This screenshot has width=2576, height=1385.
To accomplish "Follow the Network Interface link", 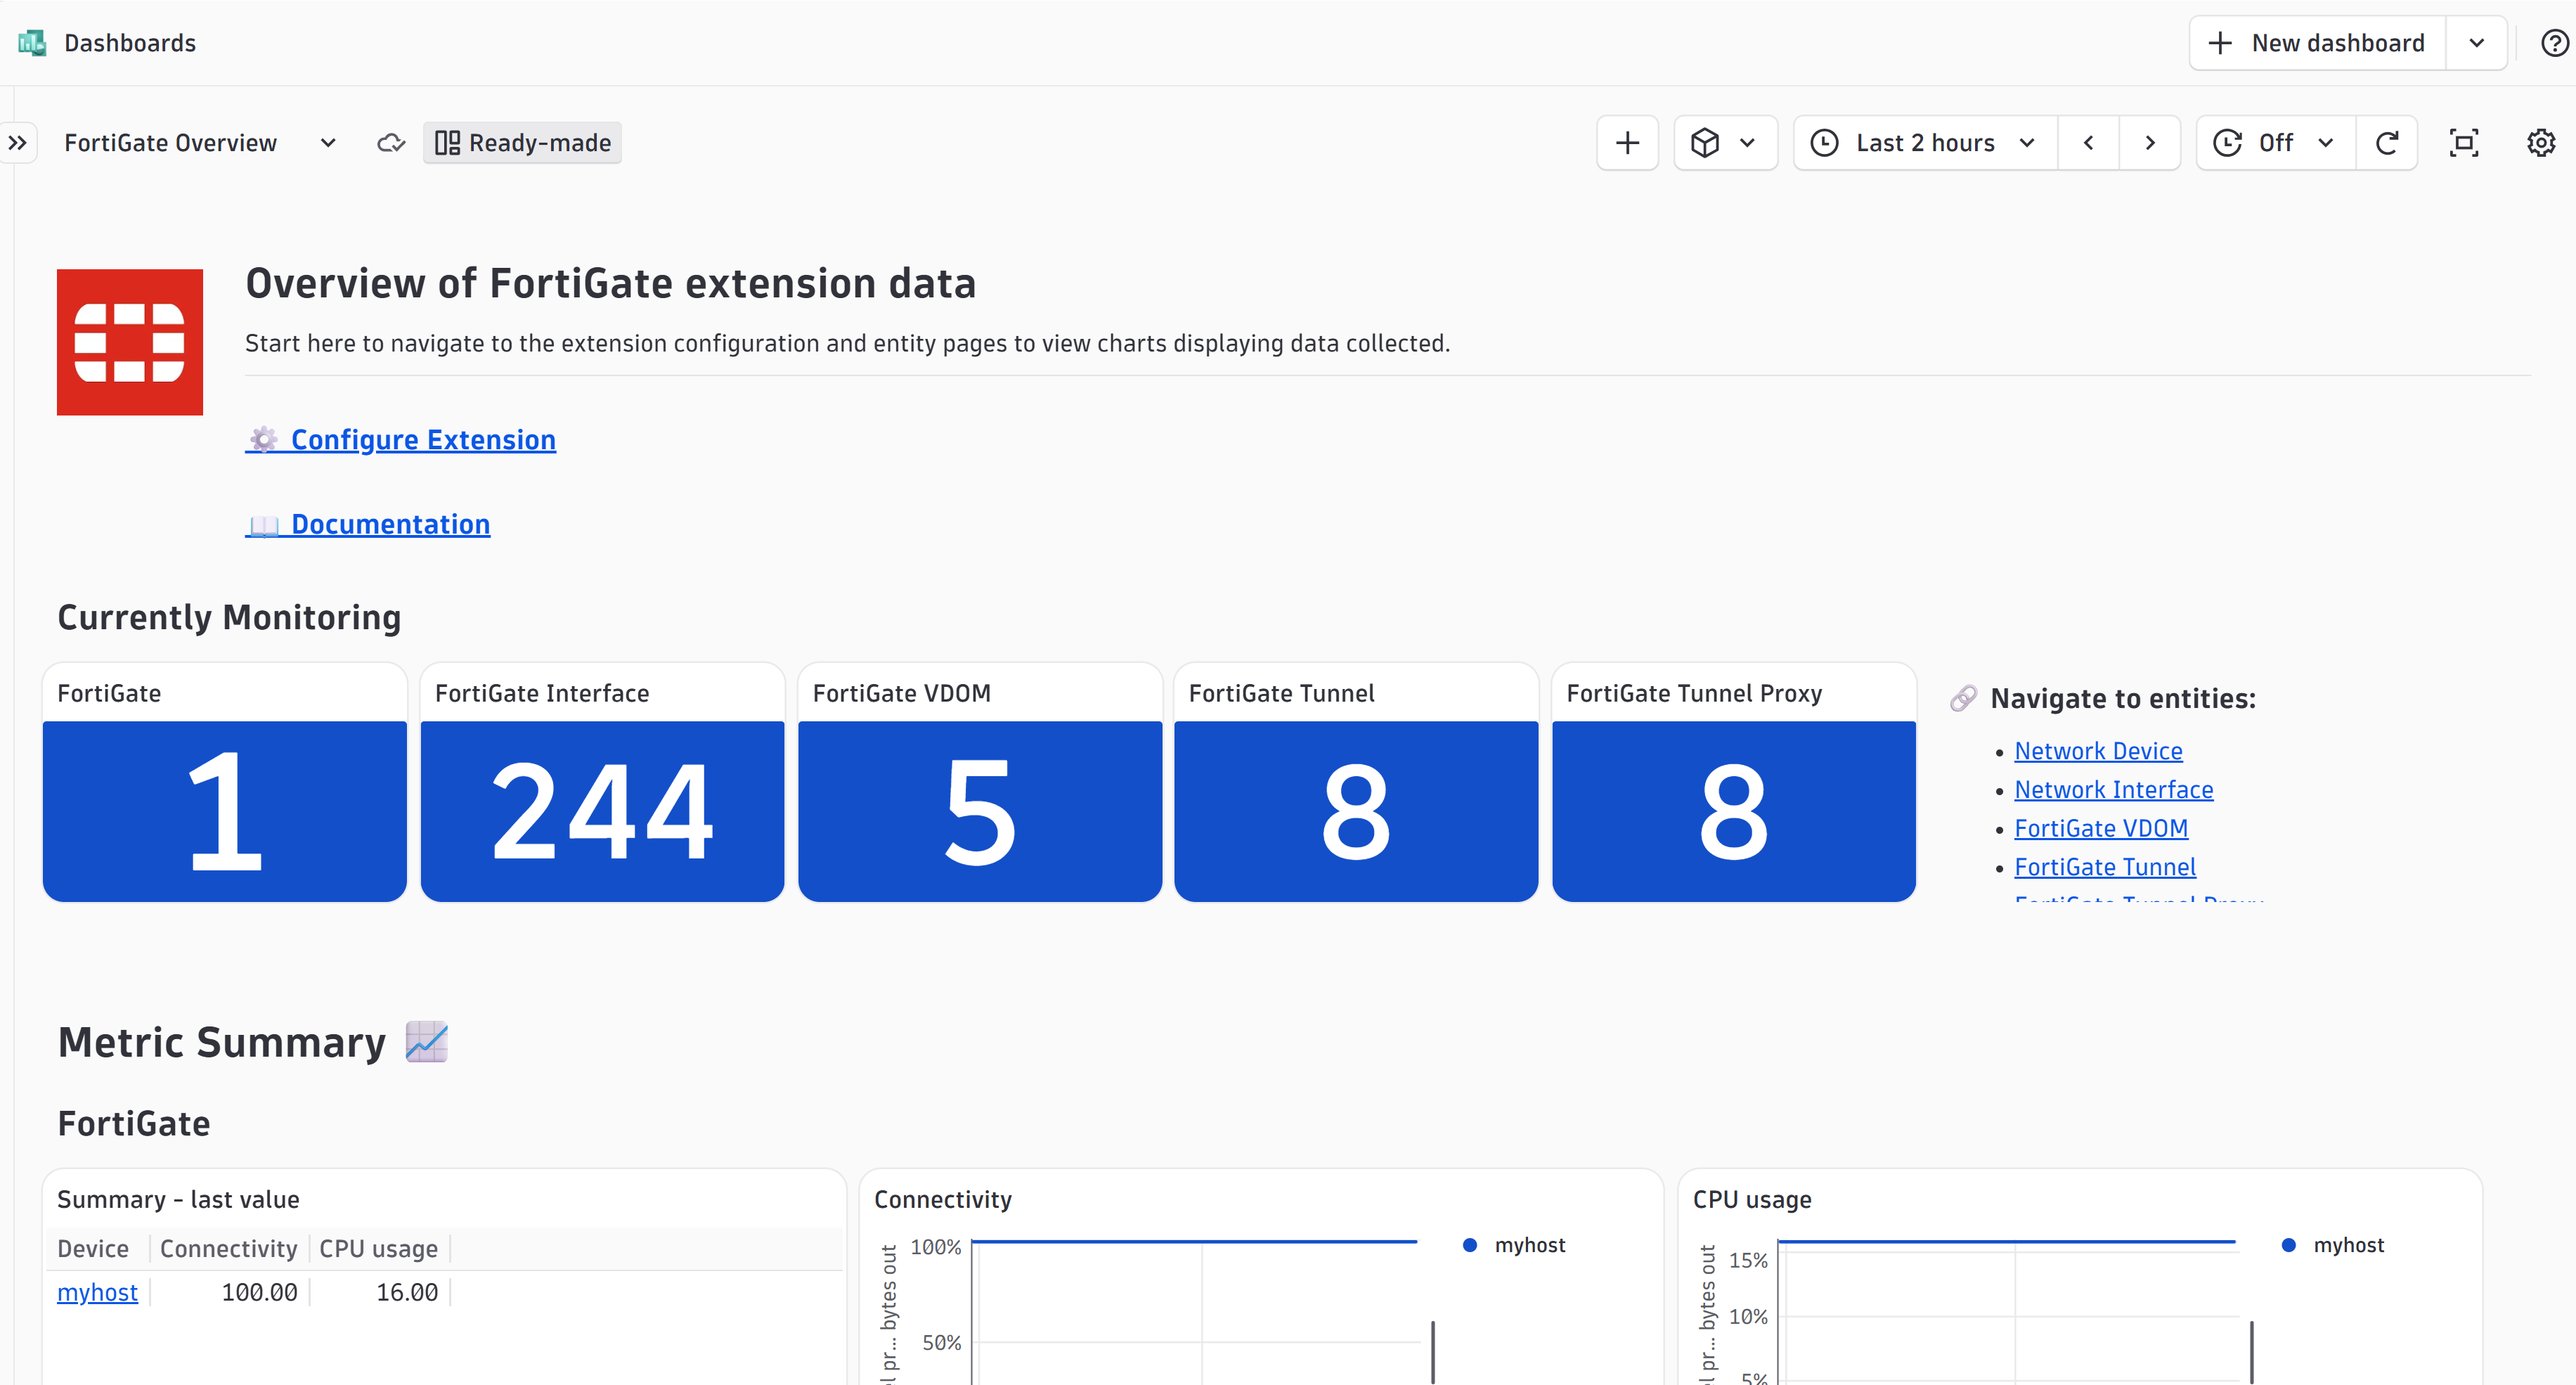I will pos(2114,790).
